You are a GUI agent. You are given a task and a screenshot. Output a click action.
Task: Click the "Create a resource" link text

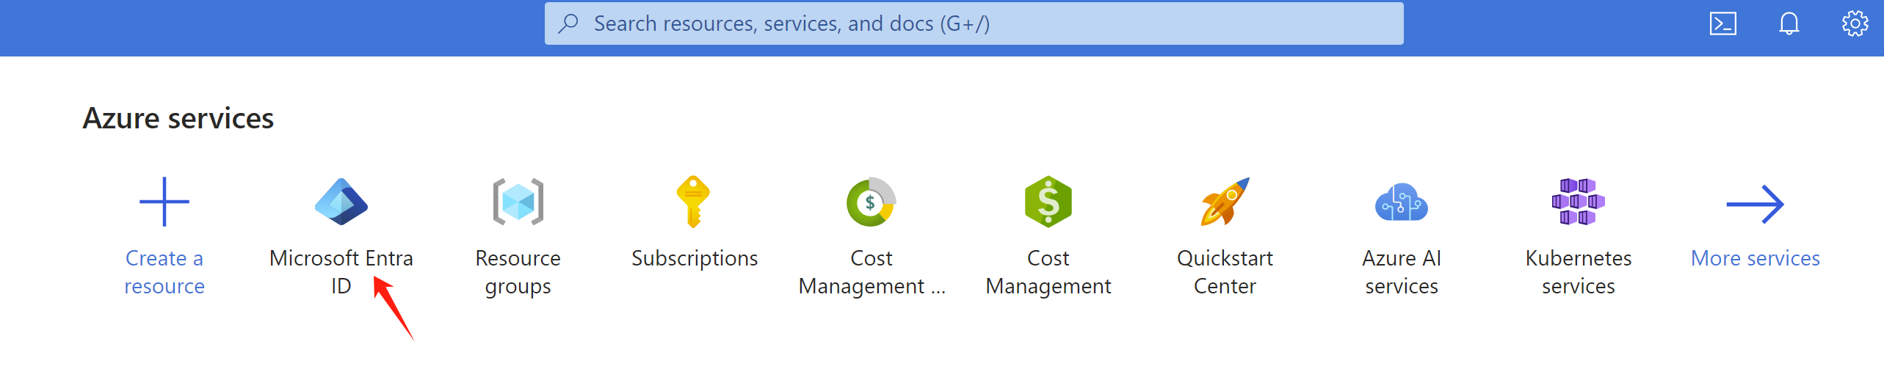point(164,271)
